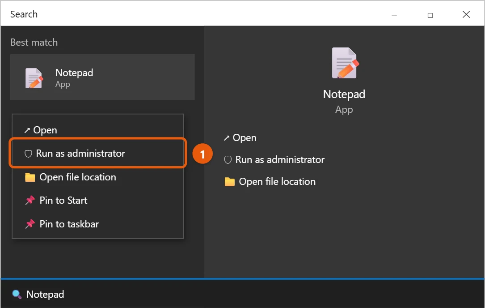This screenshot has height=308, width=485.
Task: Choose Pin to taskbar in context menu
Action: [x=98, y=224]
